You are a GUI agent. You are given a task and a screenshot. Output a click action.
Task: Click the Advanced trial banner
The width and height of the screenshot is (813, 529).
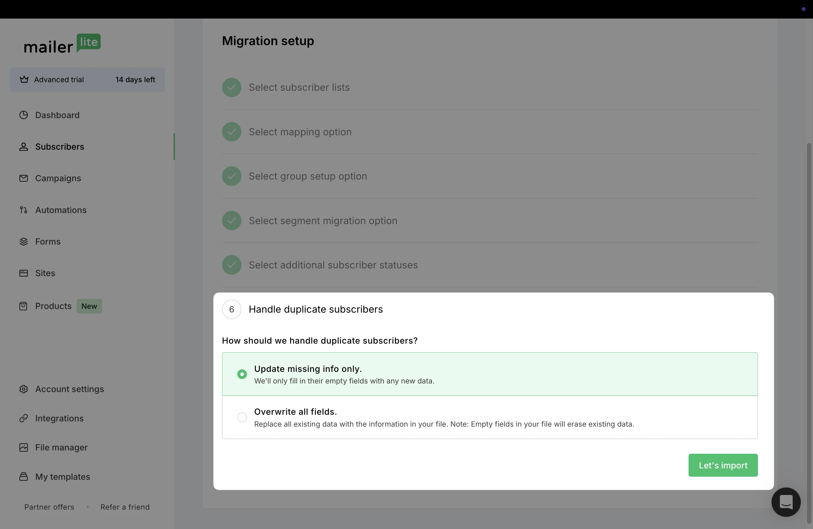pos(87,80)
